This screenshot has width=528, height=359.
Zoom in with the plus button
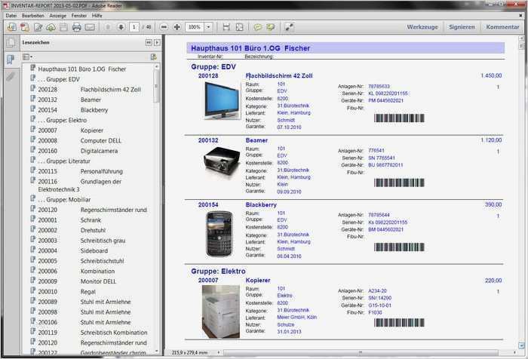tap(177, 27)
